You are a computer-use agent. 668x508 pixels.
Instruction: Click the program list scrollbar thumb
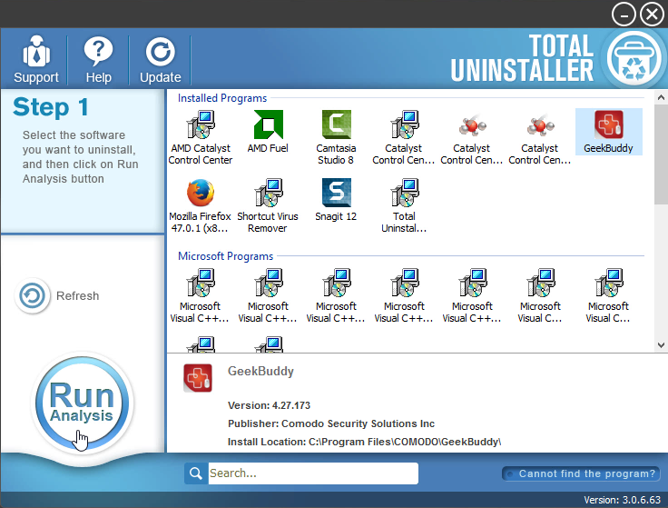point(661,154)
